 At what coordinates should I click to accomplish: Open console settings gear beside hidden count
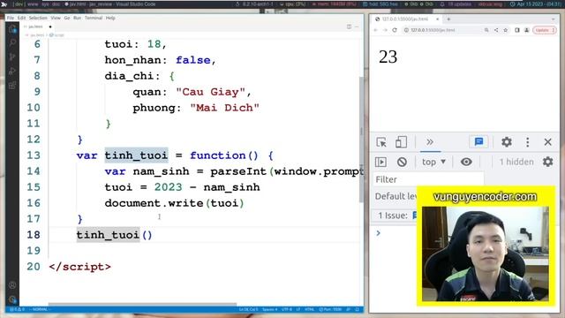[x=547, y=162]
